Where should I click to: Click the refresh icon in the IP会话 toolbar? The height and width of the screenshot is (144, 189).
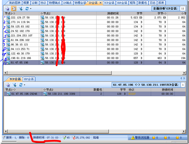coord(27,9)
